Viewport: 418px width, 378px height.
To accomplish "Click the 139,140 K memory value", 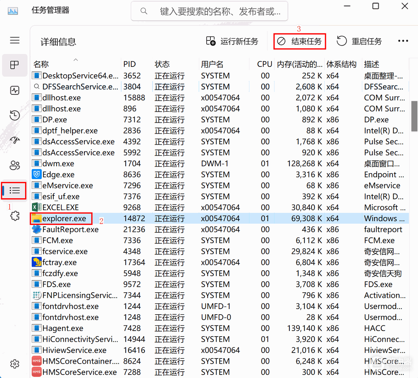I will coord(304,328).
